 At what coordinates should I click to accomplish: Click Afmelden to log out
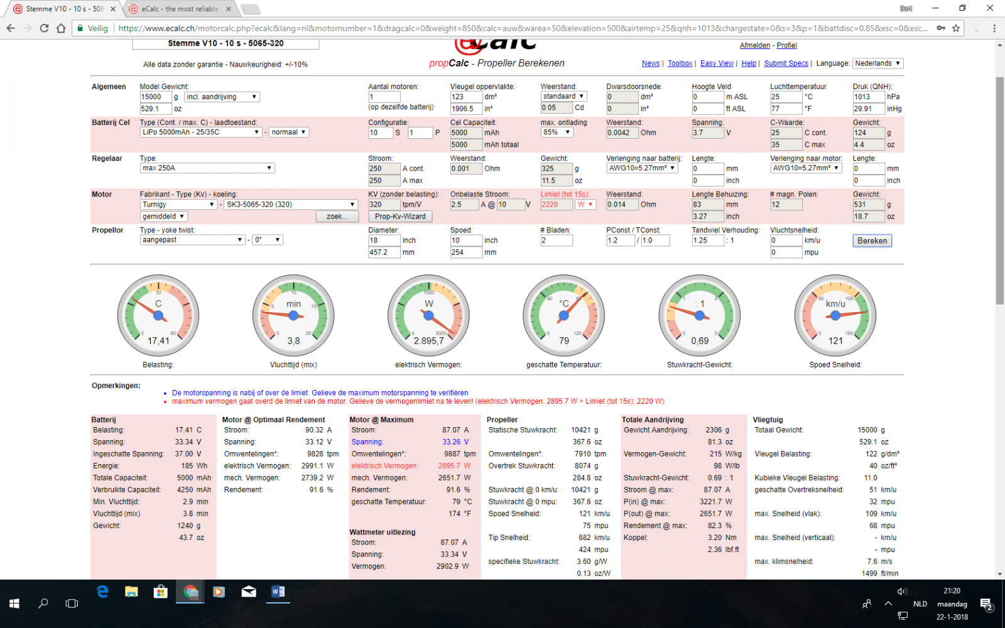click(754, 45)
